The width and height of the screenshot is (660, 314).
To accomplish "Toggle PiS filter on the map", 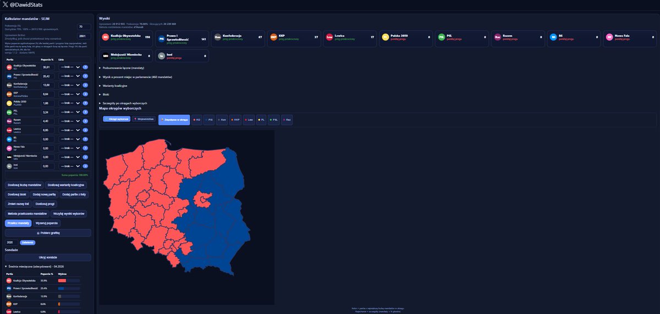I will (x=208, y=119).
